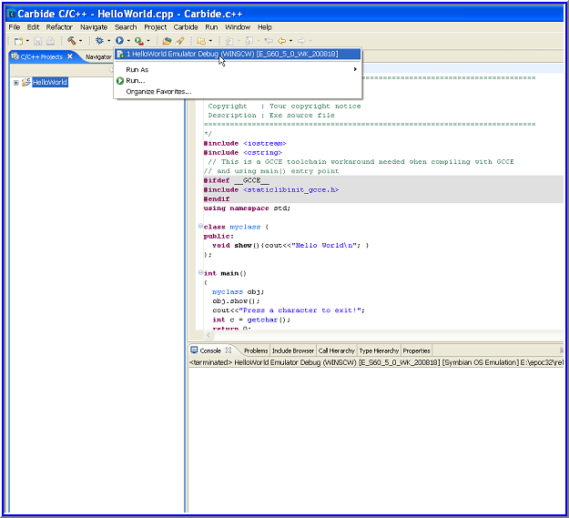Open the Carbide menu in menu bar
569x518 pixels.
(186, 27)
